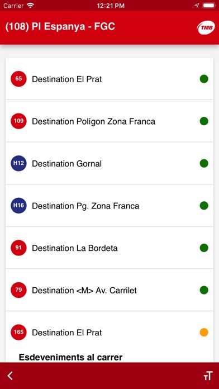Open the text size adjustment icon
The width and height of the screenshot is (219, 389).
click(208, 376)
